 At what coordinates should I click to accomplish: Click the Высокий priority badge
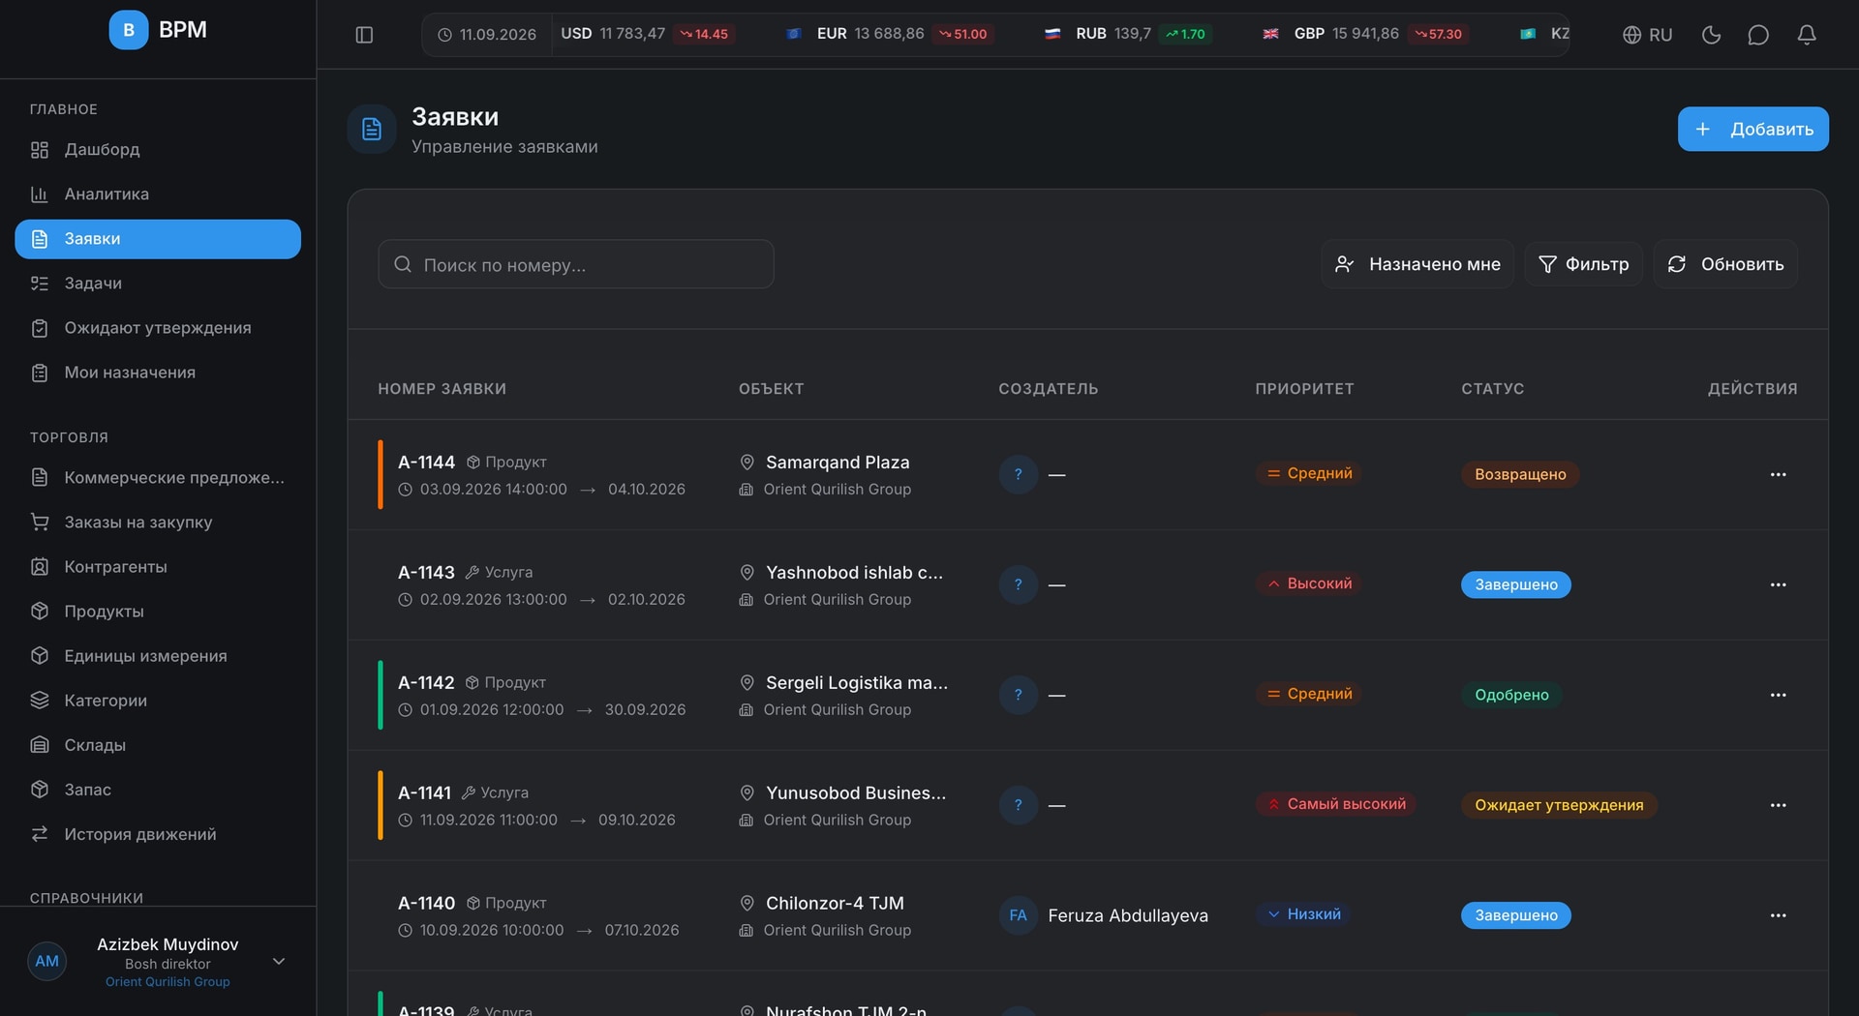(1309, 583)
